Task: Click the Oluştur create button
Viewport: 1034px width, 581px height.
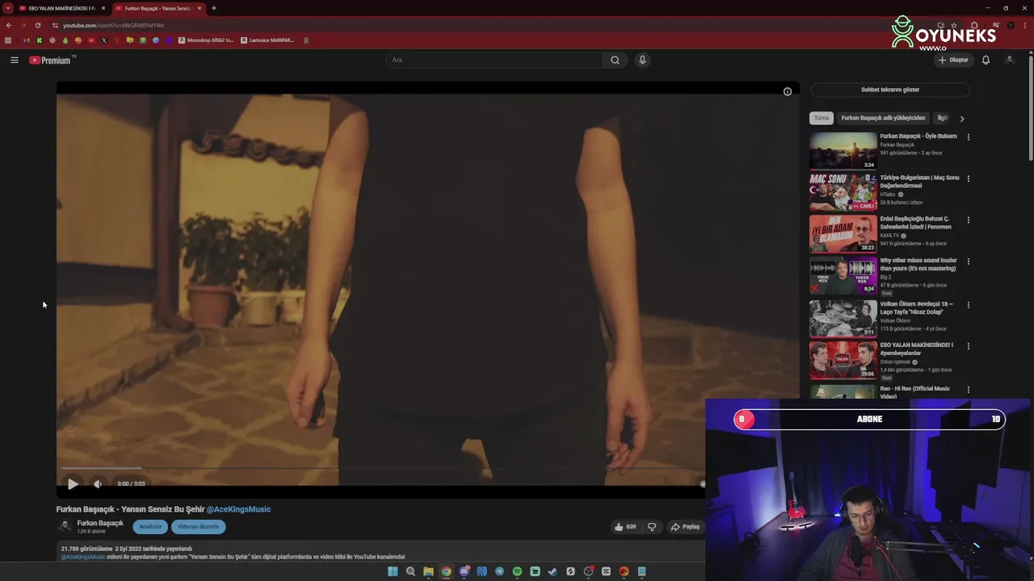Action: click(953, 60)
